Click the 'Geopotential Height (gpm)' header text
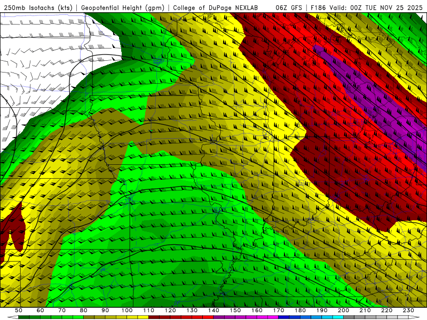This screenshot has width=427, height=320. click(123, 7)
